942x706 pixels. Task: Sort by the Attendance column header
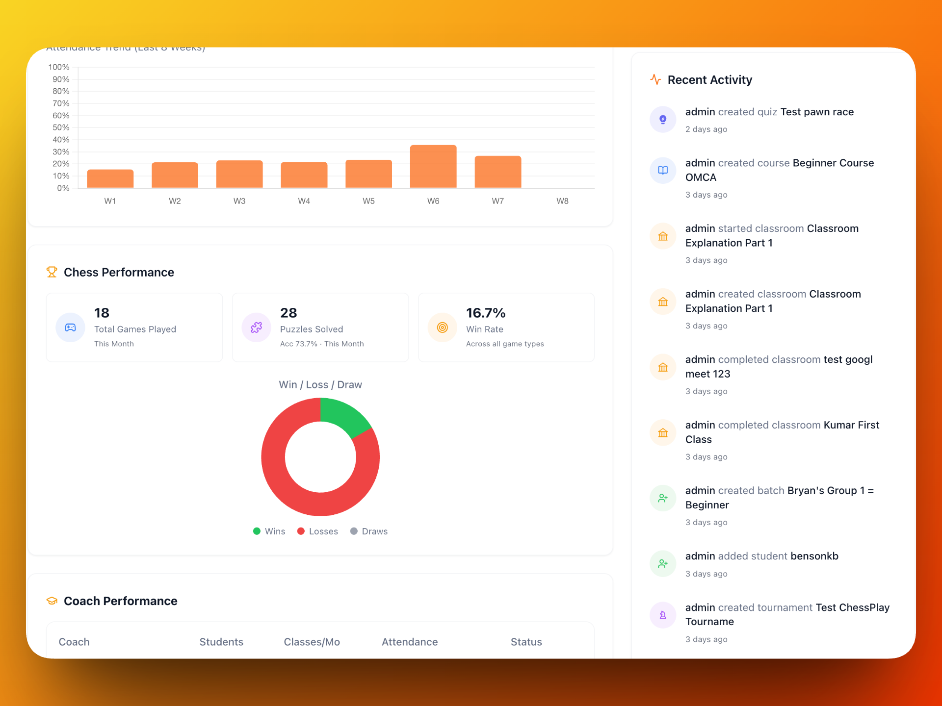410,642
